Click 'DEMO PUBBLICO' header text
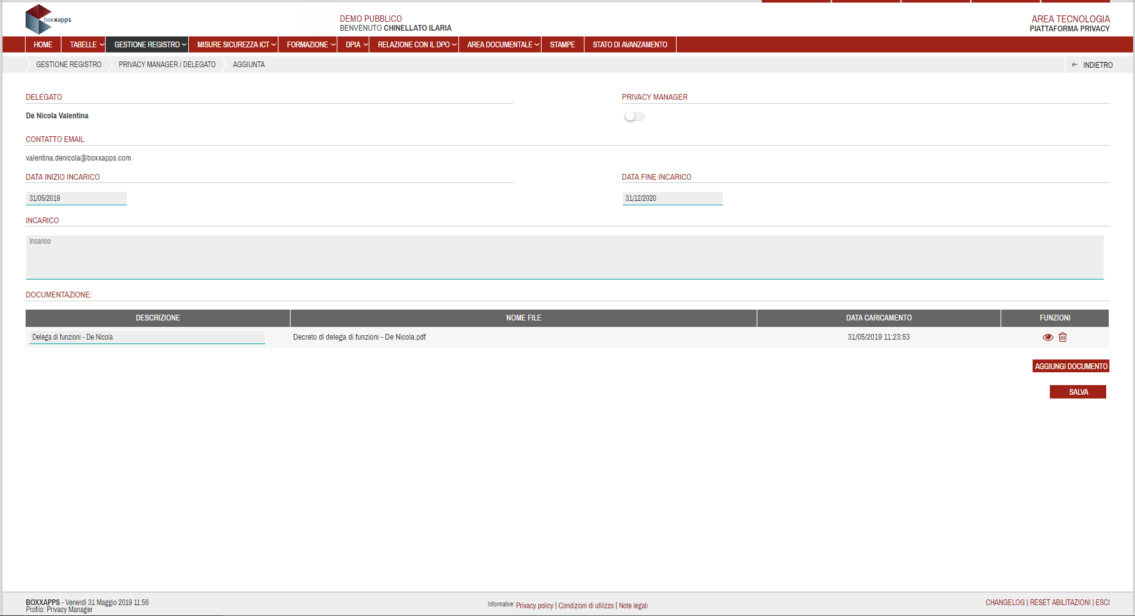The image size is (1135, 616). 371,19
